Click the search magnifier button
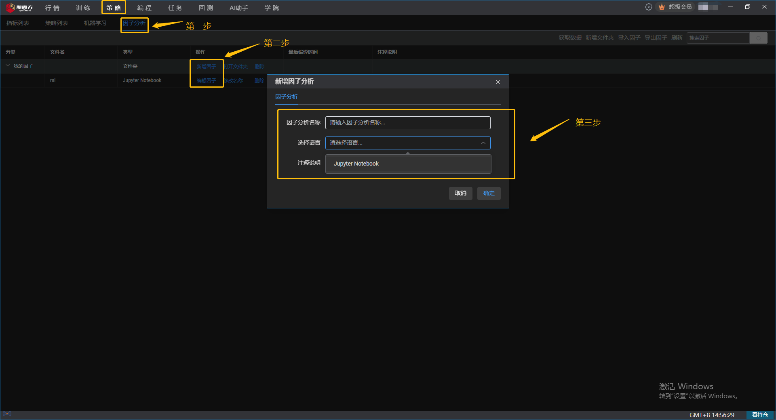 [758, 38]
